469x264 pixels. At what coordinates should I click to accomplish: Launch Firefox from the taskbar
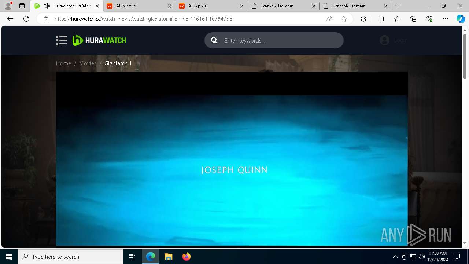click(186, 257)
